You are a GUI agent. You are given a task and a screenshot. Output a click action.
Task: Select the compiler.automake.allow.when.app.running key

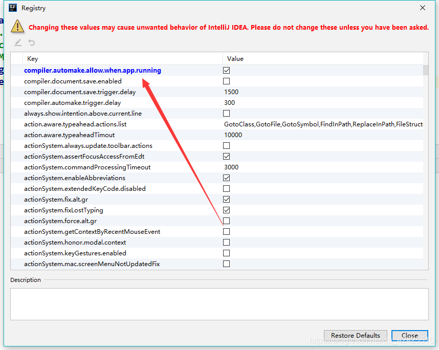click(x=93, y=71)
